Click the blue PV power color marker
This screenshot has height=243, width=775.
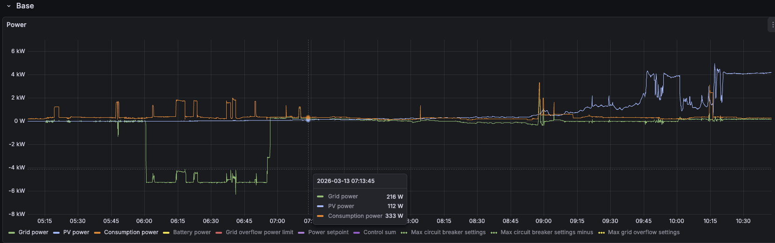pos(56,233)
